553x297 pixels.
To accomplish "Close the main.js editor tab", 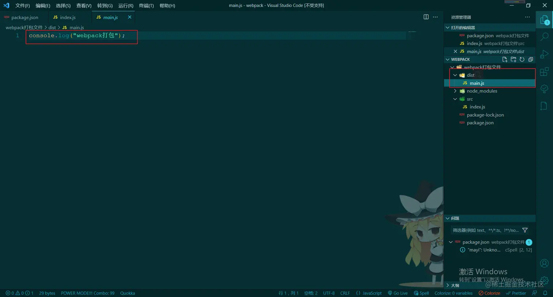I will click(x=130, y=17).
